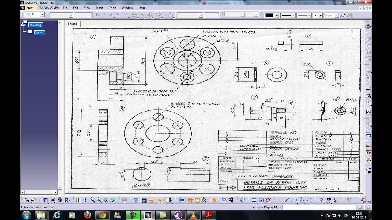Open the File menu
The width and height of the screenshot is (392, 220).
click(65, 8)
